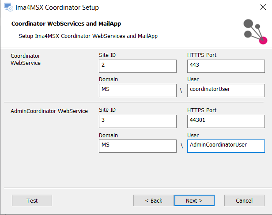Focus AdminCoordinator Site ID field showing 3
Image resolution: width=272 pixels, height=215 pixels.
pyautogui.click(x=138, y=121)
